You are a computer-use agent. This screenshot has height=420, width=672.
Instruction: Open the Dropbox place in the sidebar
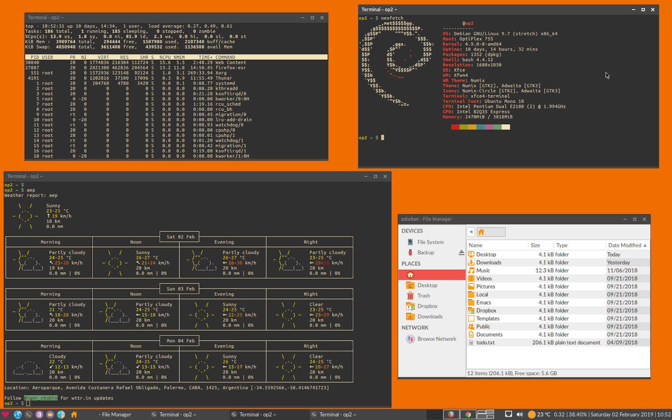tap(428, 306)
